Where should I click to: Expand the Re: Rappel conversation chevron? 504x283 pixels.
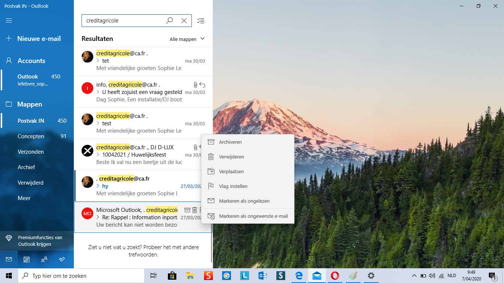98,217
